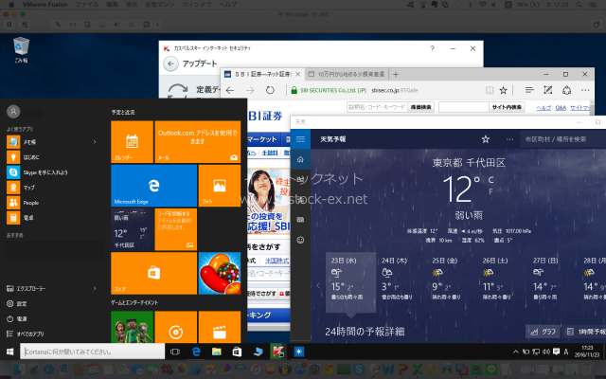Expand Notepad jump list arrow
Image resolution: width=606 pixels, height=379 pixels.
(95, 142)
